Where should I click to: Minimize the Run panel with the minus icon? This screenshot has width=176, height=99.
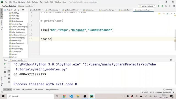(174, 60)
